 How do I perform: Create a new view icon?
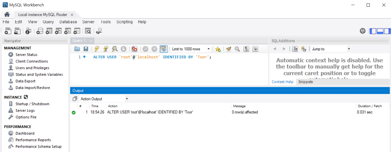[58, 31]
